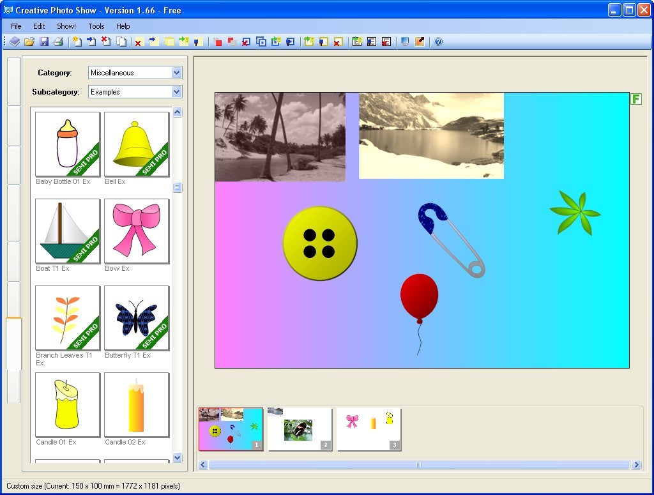
Task: Select the Bell Ex clipart
Action: [137, 144]
